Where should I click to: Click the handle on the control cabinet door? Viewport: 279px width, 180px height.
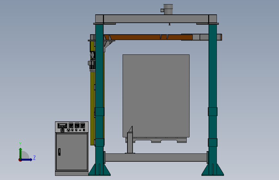60,152
